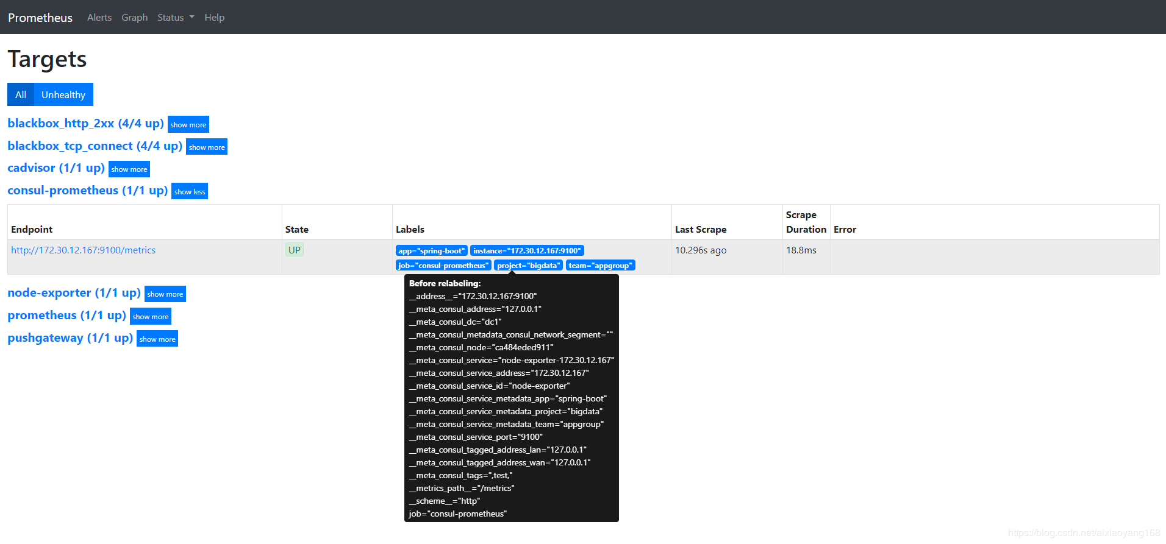Show more for node-exporter targets

pyautogui.click(x=165, y=294)
